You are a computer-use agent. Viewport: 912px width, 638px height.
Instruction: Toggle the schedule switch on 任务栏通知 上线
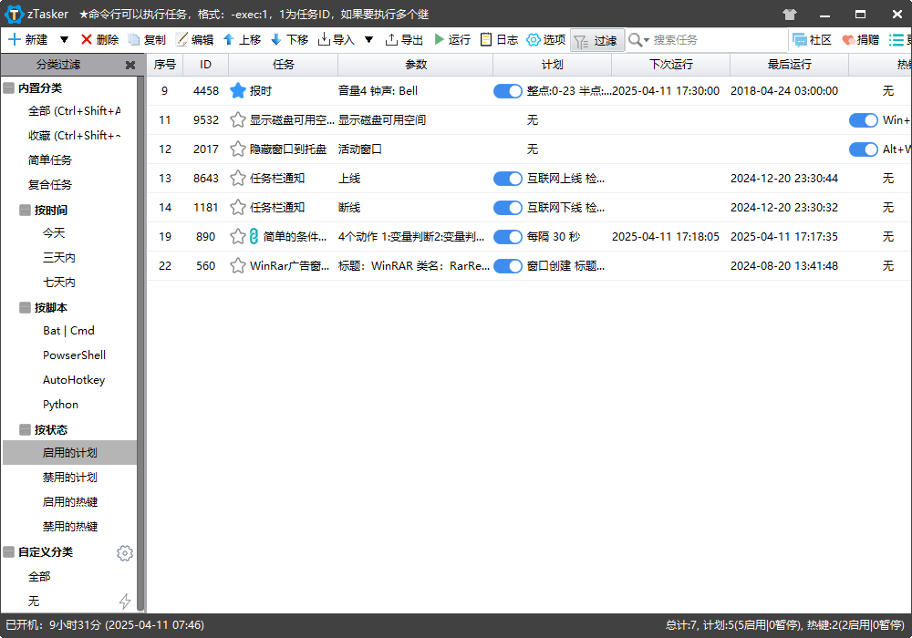click(x=508, y=179)
